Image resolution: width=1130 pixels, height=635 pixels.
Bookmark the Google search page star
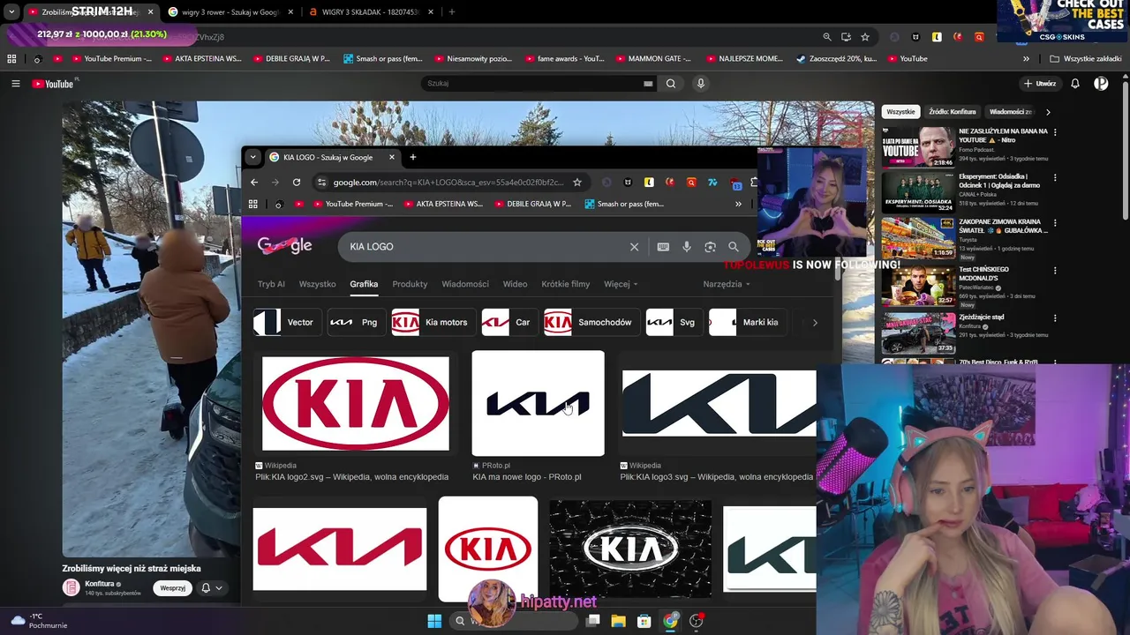pos(577,183)
